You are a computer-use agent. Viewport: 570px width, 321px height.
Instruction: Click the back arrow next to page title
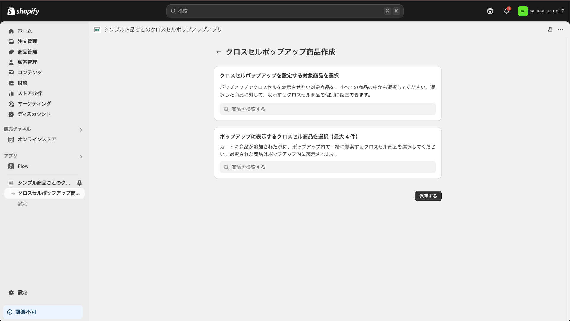(218, 52)
